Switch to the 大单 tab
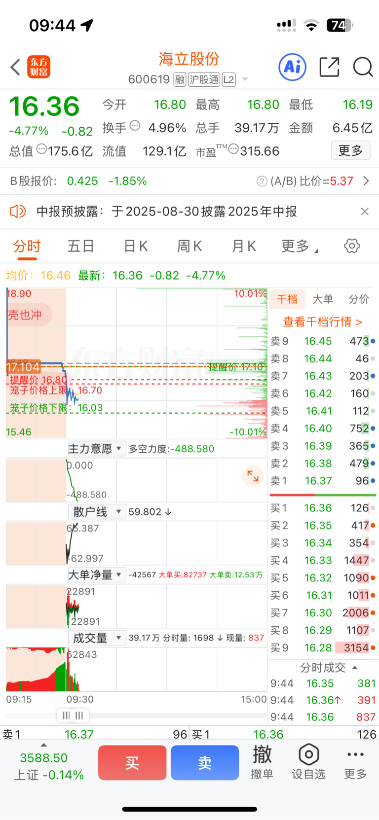The width and height of the screenshot is (379, 820). [323, 299]
